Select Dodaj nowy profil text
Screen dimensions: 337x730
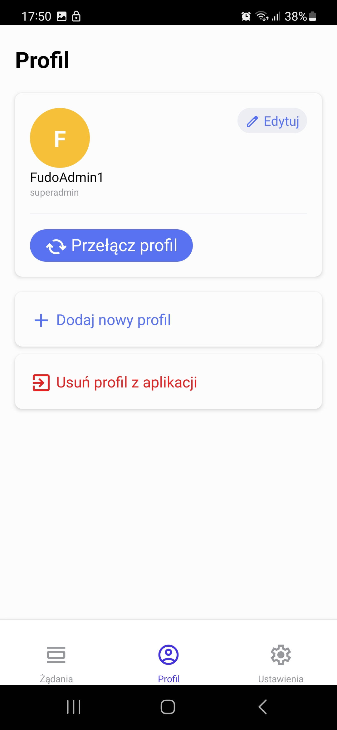point(114,320)
